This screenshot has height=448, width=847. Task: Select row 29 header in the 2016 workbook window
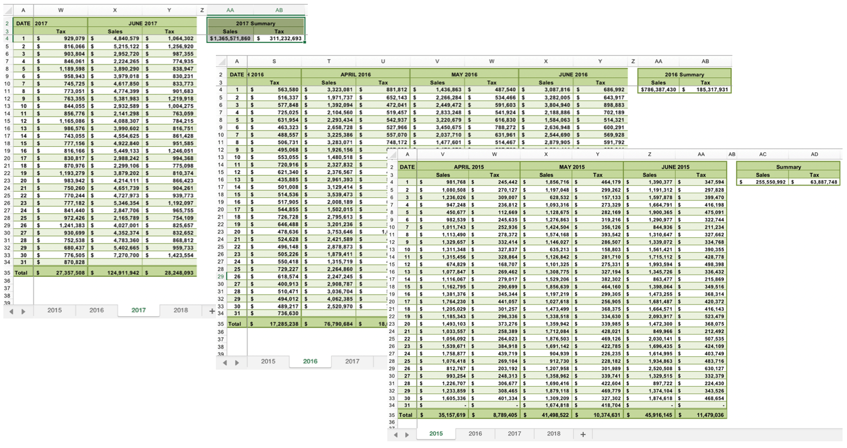tap(220, 276)
